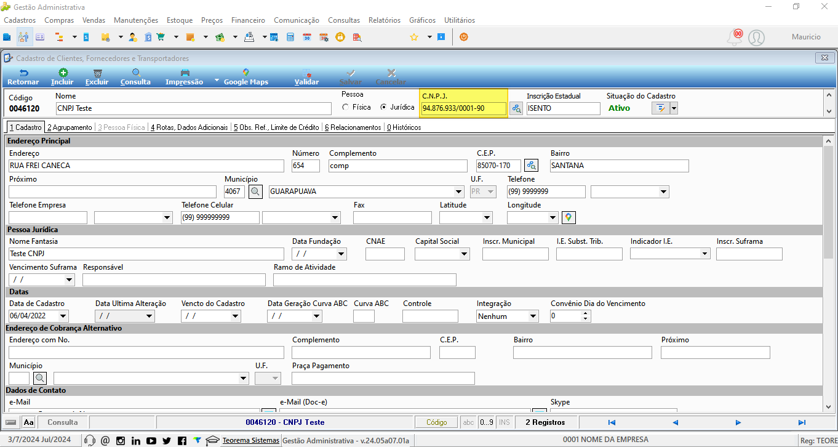The width and height of the screenshot is (838, 447).
Task: Click the YouTube icon in status bar
Action: (151, 440)
